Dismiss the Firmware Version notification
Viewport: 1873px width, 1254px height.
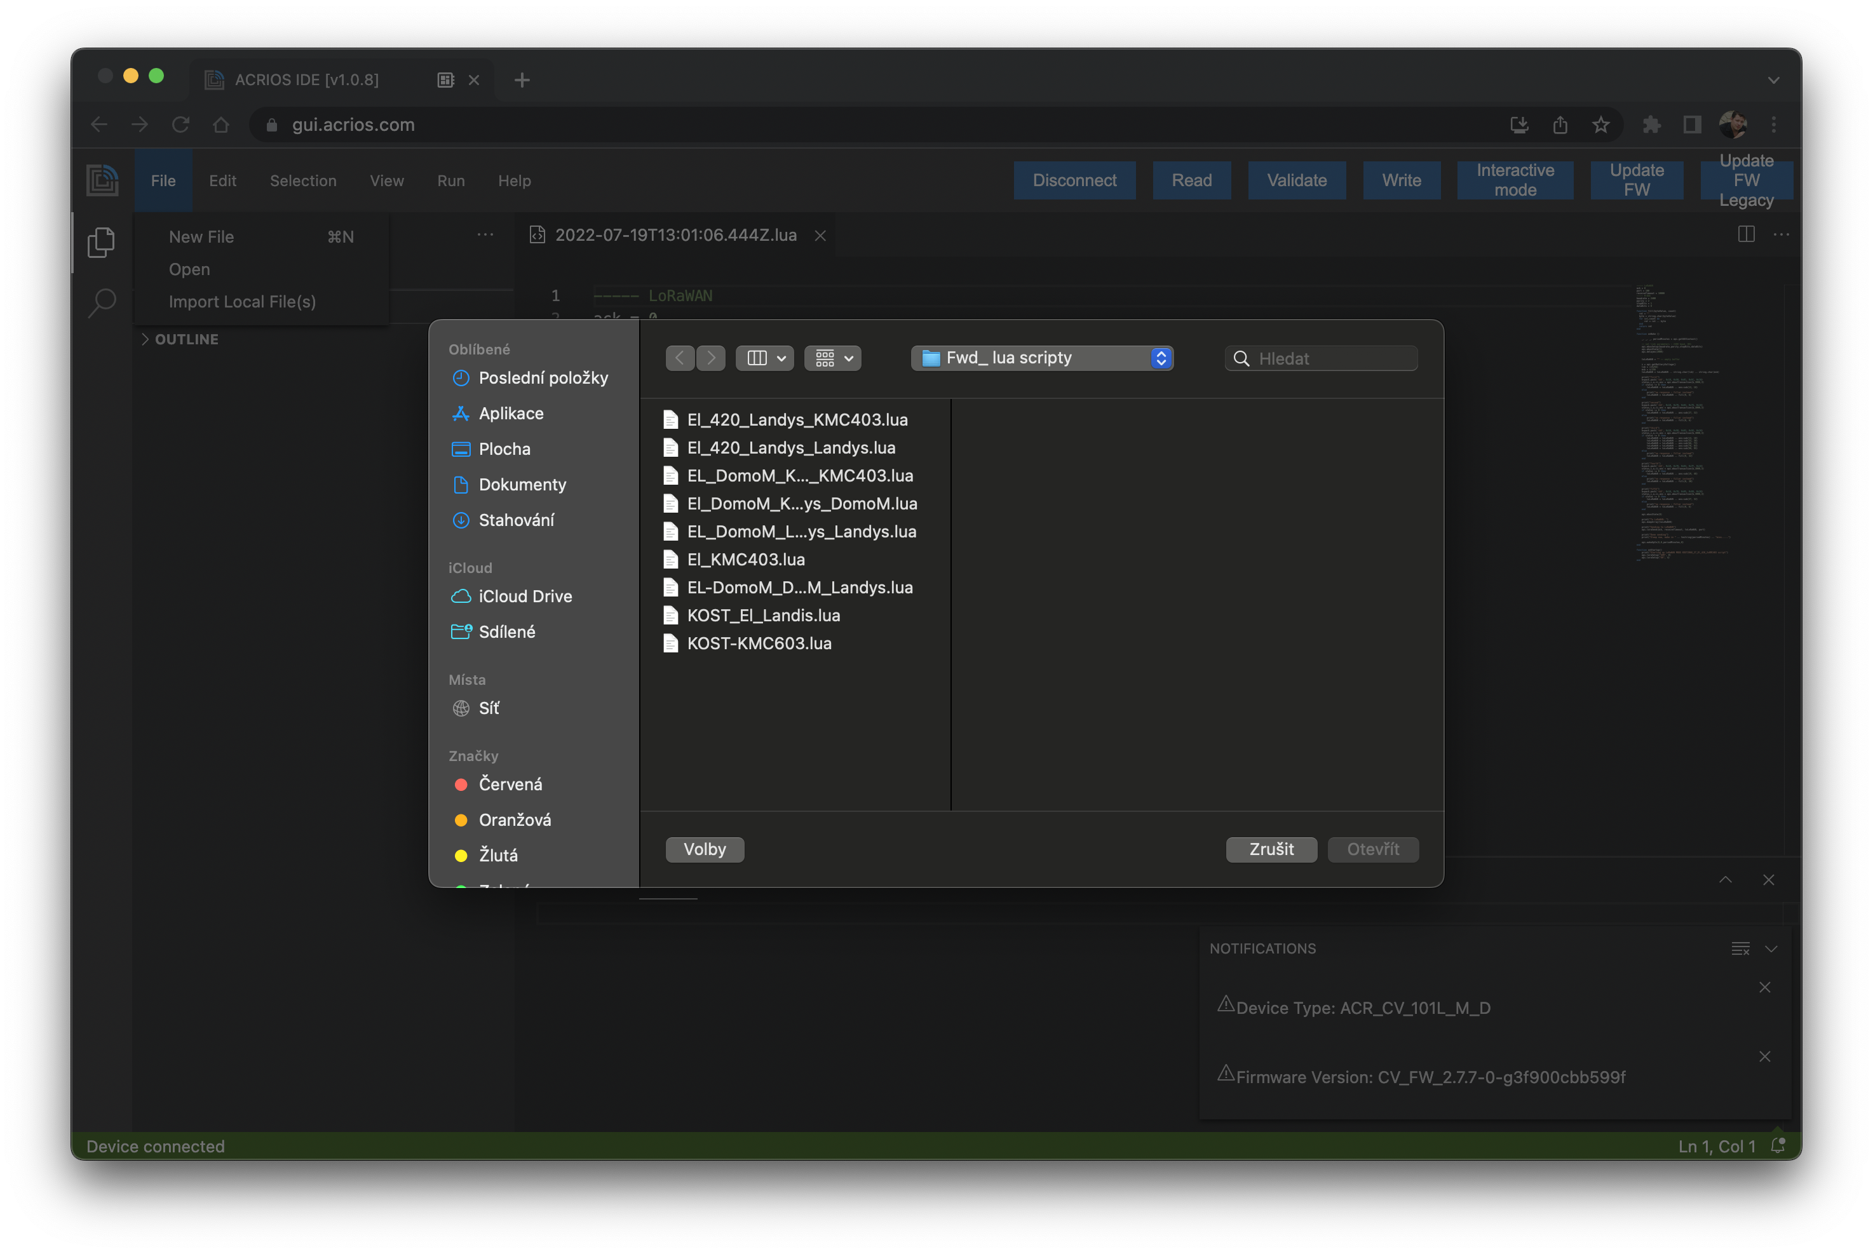pos(1765,1056)
